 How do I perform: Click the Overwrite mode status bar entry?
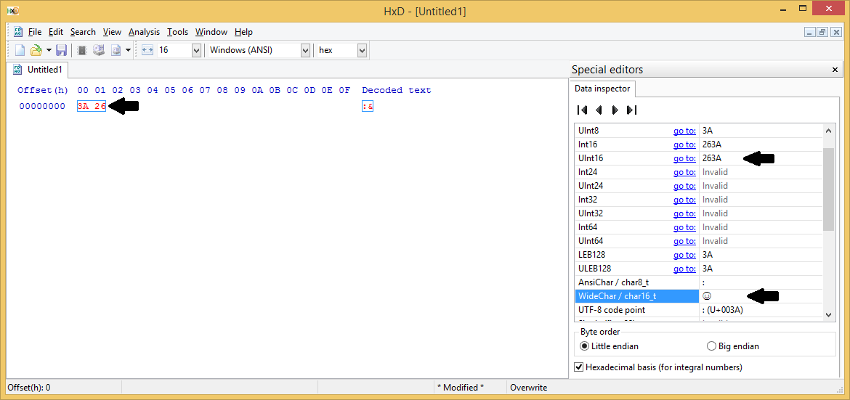[x=529, y=388]
